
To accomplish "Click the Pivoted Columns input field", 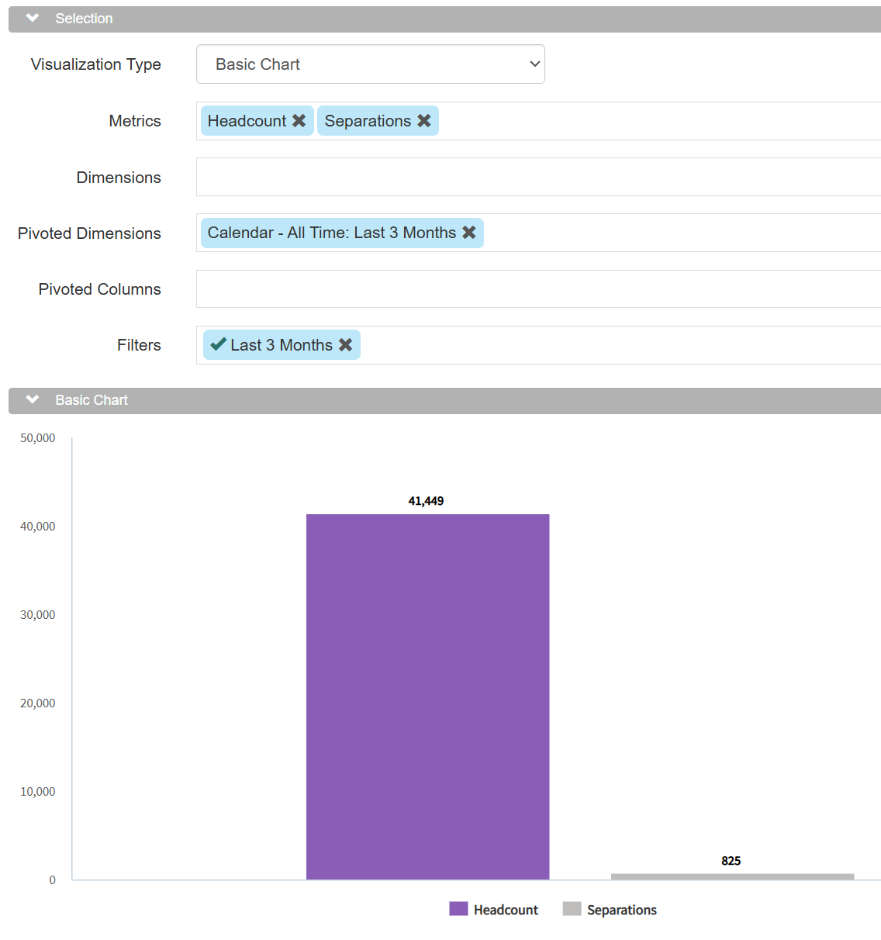I will (x=538, y=289).
